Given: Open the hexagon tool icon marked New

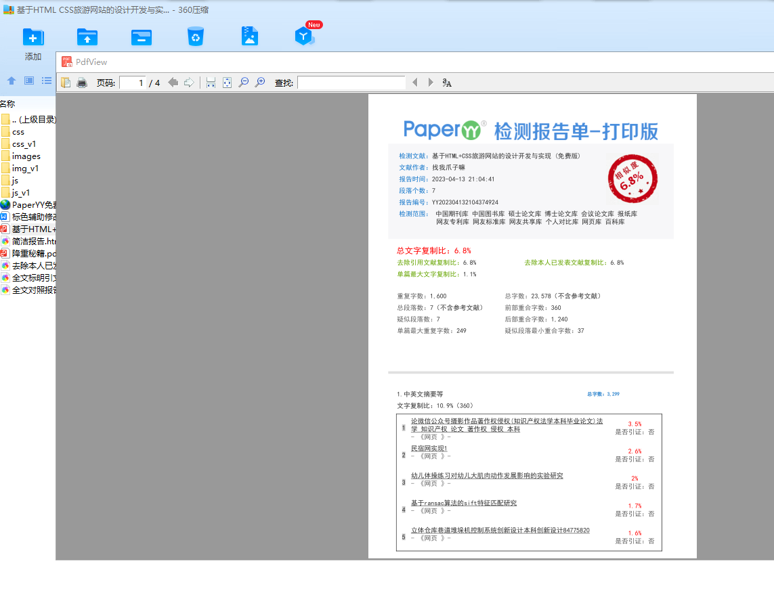Looking at the screenshot, I should coord(305,36).
